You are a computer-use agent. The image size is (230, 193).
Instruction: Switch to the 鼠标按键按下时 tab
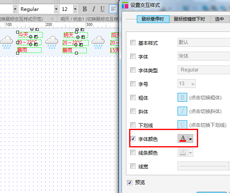click(189, 19)
